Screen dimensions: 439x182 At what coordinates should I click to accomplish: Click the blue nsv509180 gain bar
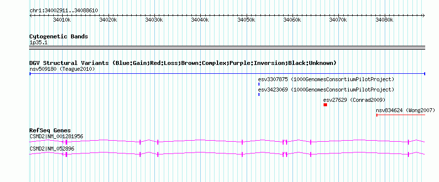227,74
